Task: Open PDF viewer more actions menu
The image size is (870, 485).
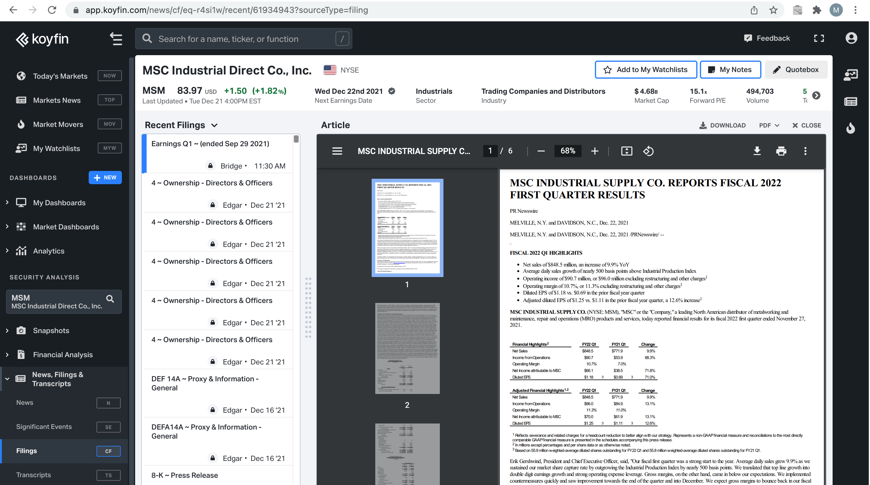Action: tap(805, 151)
